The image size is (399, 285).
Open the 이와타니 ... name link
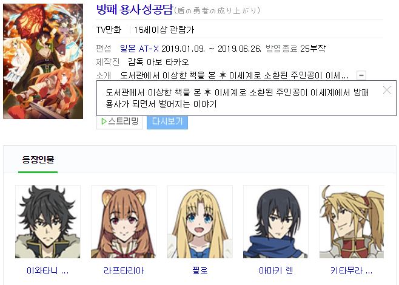point(47,270)
